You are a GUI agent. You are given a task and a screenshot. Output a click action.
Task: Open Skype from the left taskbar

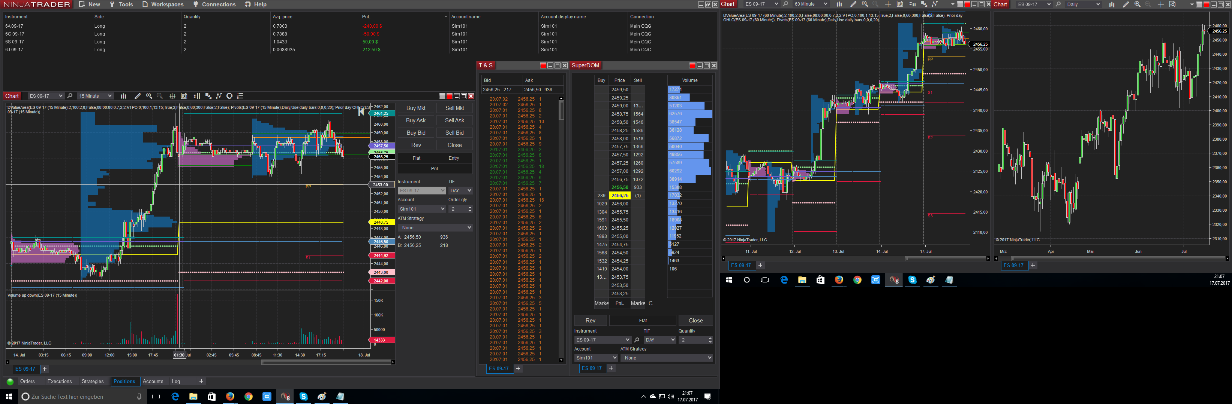coord(303,397)
